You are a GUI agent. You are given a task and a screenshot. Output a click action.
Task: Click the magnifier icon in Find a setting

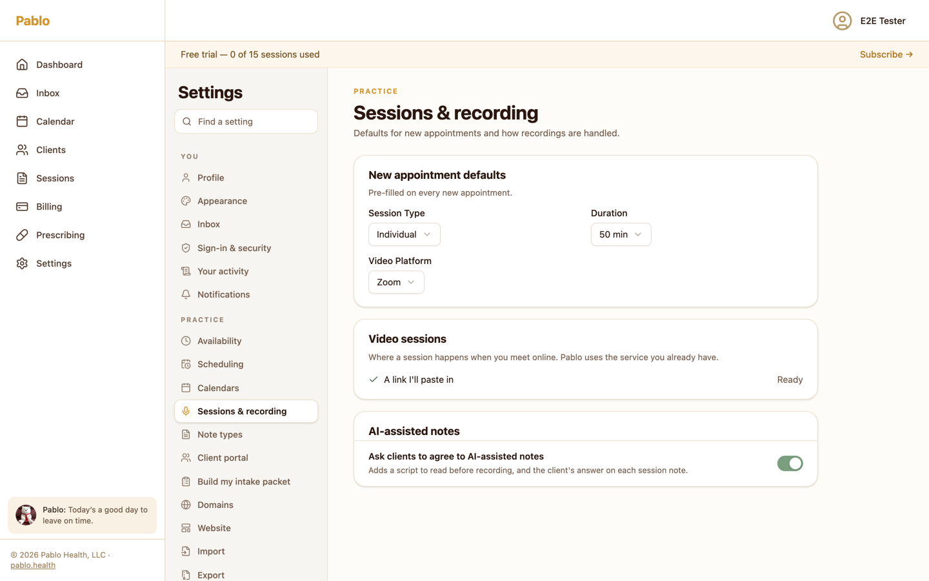[187, 121]
